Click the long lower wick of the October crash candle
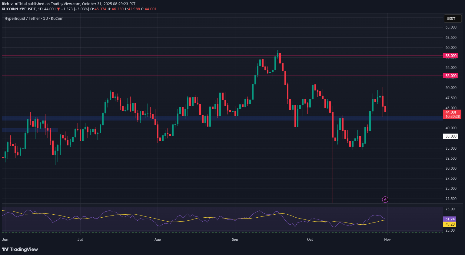465x255 pixels. pyautogui.click(x=333, y=176)
